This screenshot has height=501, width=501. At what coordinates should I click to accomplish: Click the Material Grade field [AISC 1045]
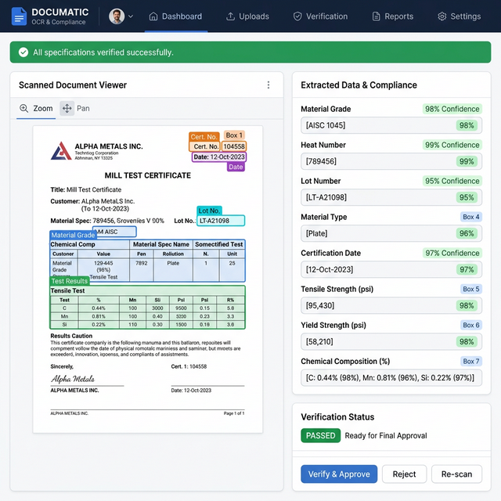(x=391, y=125)
